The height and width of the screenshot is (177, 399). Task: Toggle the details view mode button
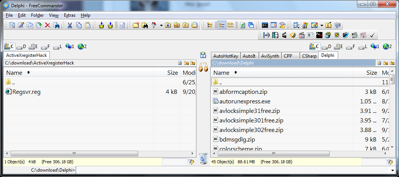coord(222,25)
